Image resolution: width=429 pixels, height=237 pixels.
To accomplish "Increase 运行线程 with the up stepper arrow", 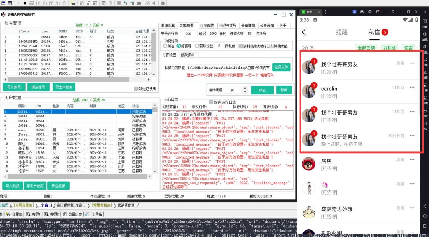I will tap(244, 89).
